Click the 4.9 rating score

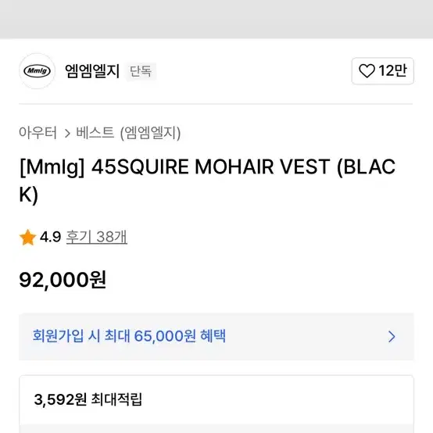point(50,237)
